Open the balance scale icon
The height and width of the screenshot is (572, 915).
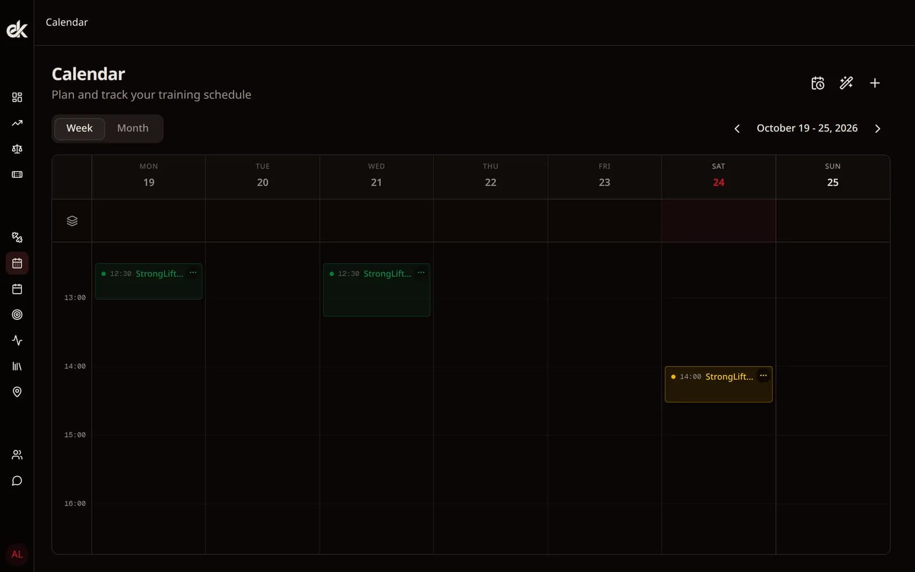pos(17,149)
